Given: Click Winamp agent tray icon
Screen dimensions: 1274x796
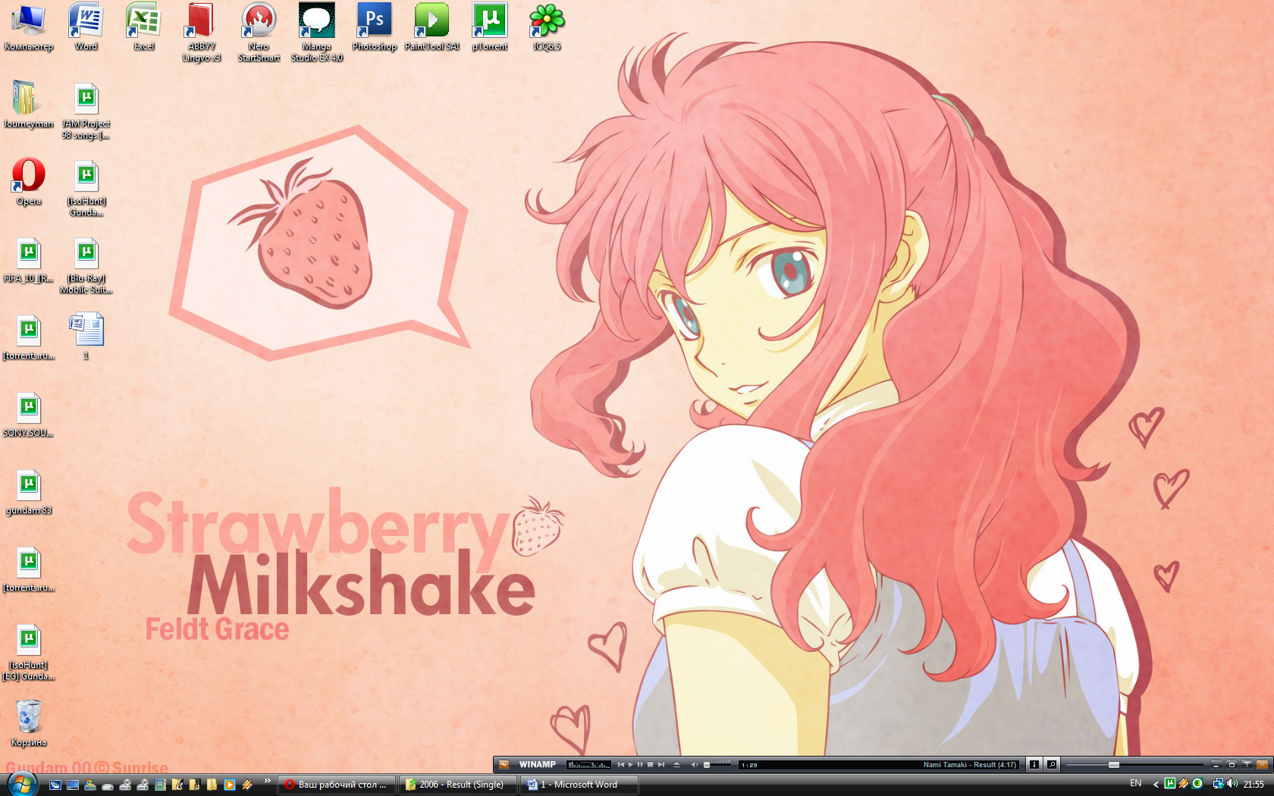Looking at the screenshot, I should pyautogui.click(x=1183, y=783).
